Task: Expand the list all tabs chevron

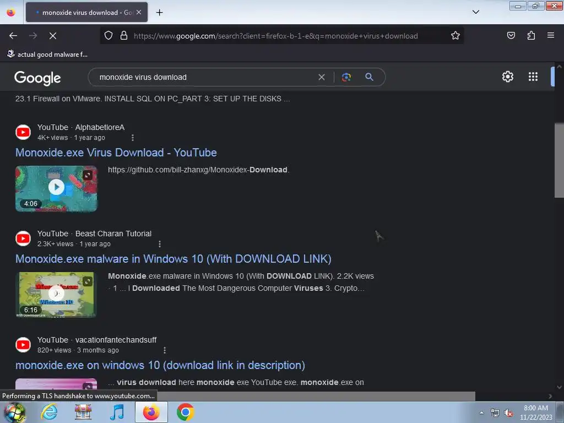Action: (x=475, y=12)
